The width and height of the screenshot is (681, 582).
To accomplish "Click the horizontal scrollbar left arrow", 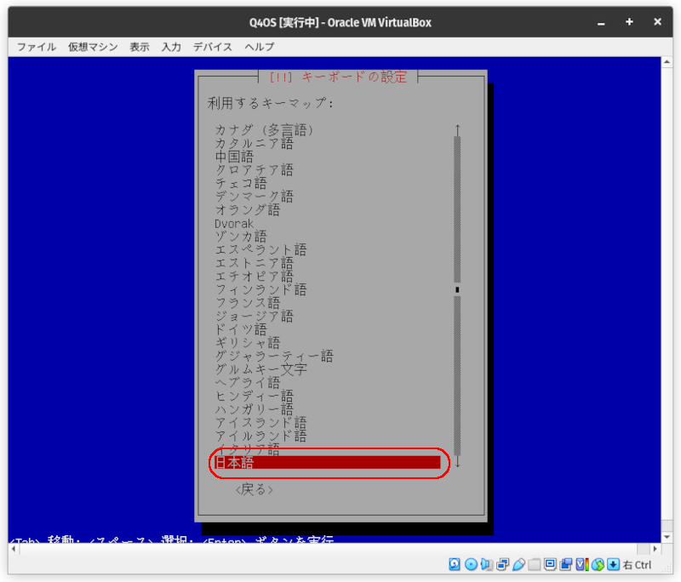I will pos(14,549).
